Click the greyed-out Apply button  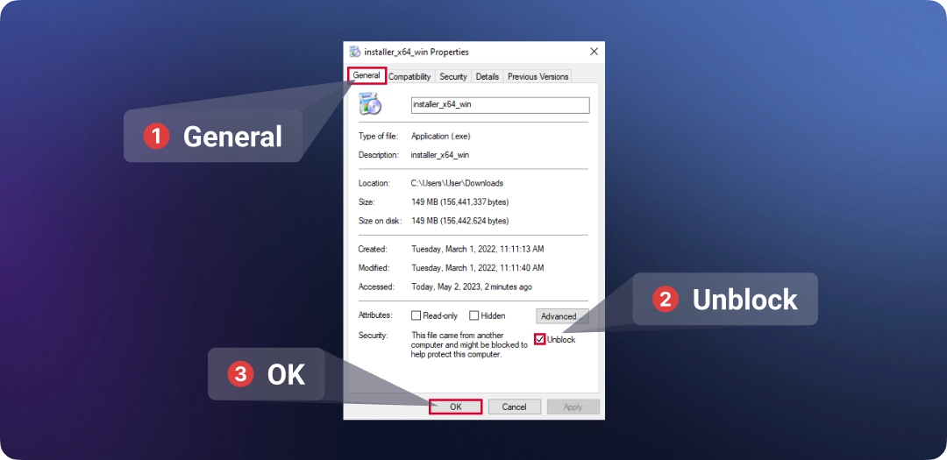pos(573,407)
